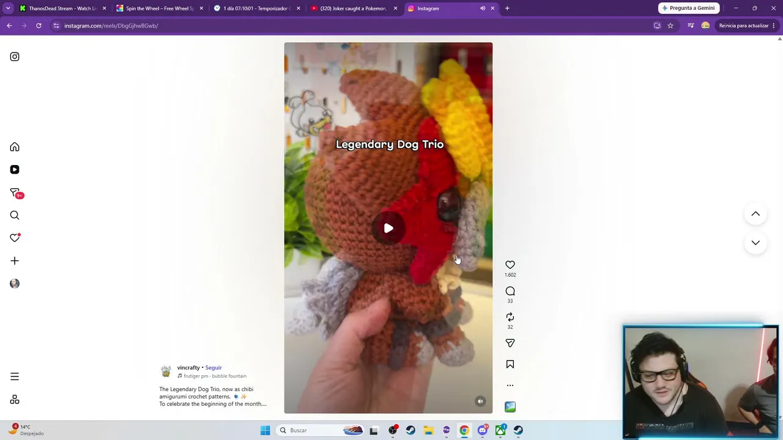This screenshot has width=783, height=440.
Task: Open the Chrome three-dot menu
Action: 774,26
